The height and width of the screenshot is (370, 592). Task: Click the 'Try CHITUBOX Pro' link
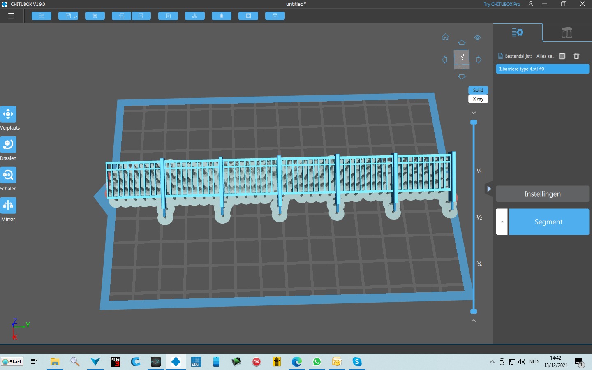[x=502, y=4]
